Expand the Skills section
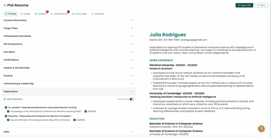The height and width of the screenshot is (138, 271). (x=69, y=132)
